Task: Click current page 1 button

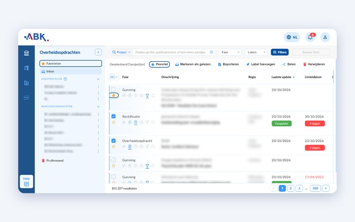Action: (x=282, y=188)
